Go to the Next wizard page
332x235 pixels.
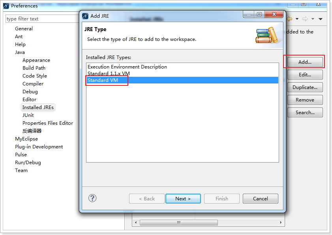tap(183, 199)
